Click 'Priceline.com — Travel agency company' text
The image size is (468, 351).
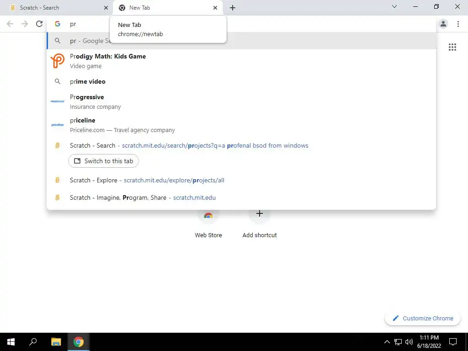click(x=122, y=130)
